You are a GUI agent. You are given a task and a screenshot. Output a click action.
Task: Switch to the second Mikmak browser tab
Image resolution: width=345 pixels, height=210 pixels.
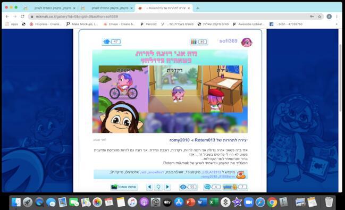pos(107,8)
